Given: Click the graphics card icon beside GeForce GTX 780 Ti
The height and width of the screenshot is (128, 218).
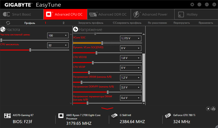Looking at the screenshot, I should point(168,116).
